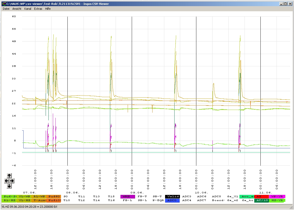This screenshot has height=210, width=294.
Task: Open the Datei menu
Action: 6,9
